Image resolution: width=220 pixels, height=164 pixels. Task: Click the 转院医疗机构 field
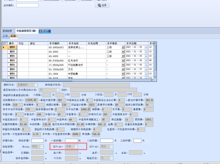(x=96, y=85)
